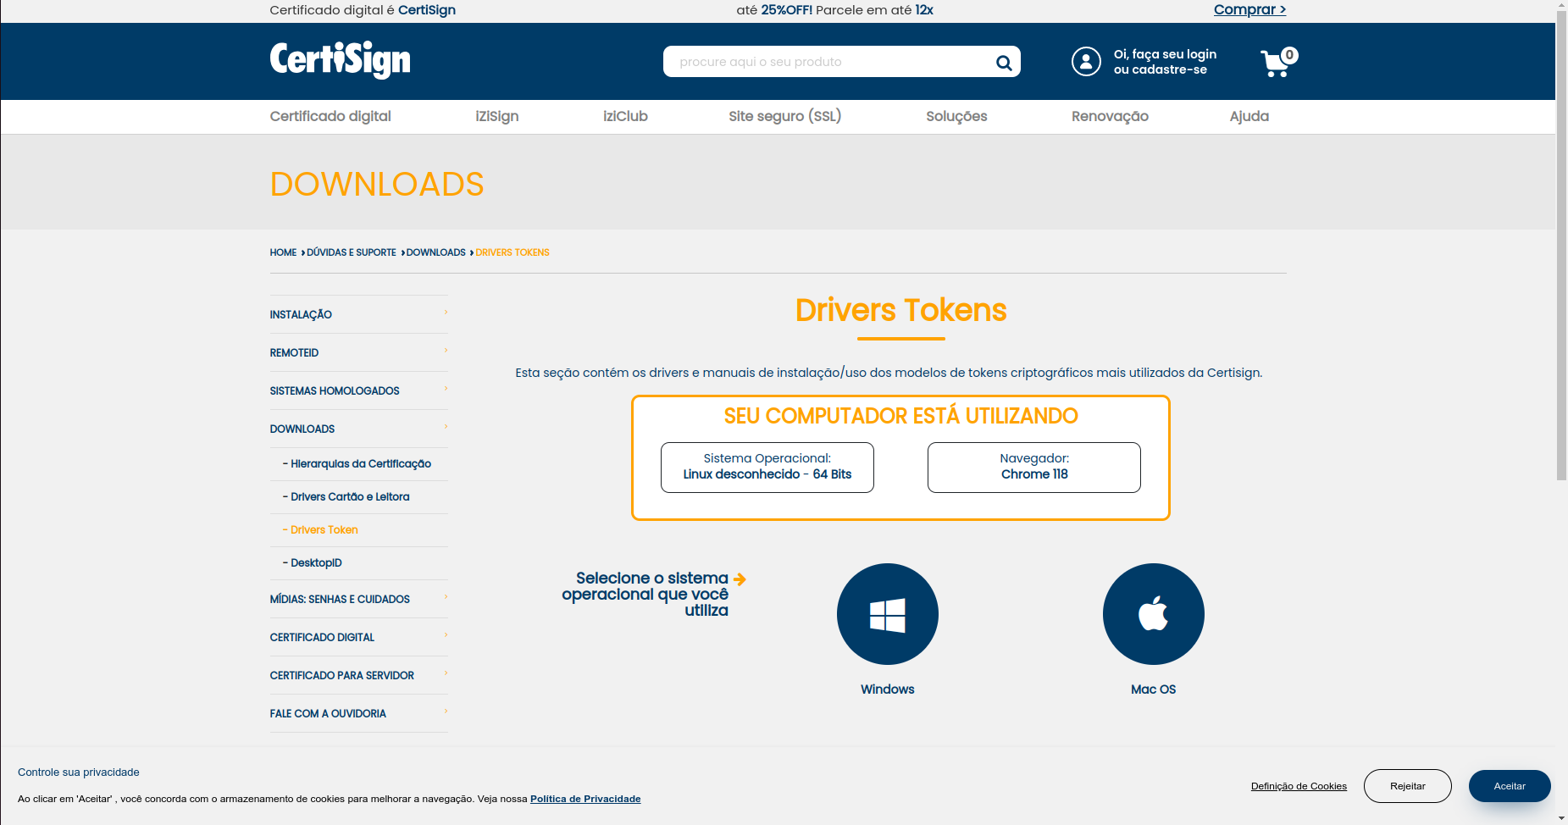This screenshot has height=825, width=1568.
Task: Click 'Oi, faça seu login' text
Action: coord(1165,54)
